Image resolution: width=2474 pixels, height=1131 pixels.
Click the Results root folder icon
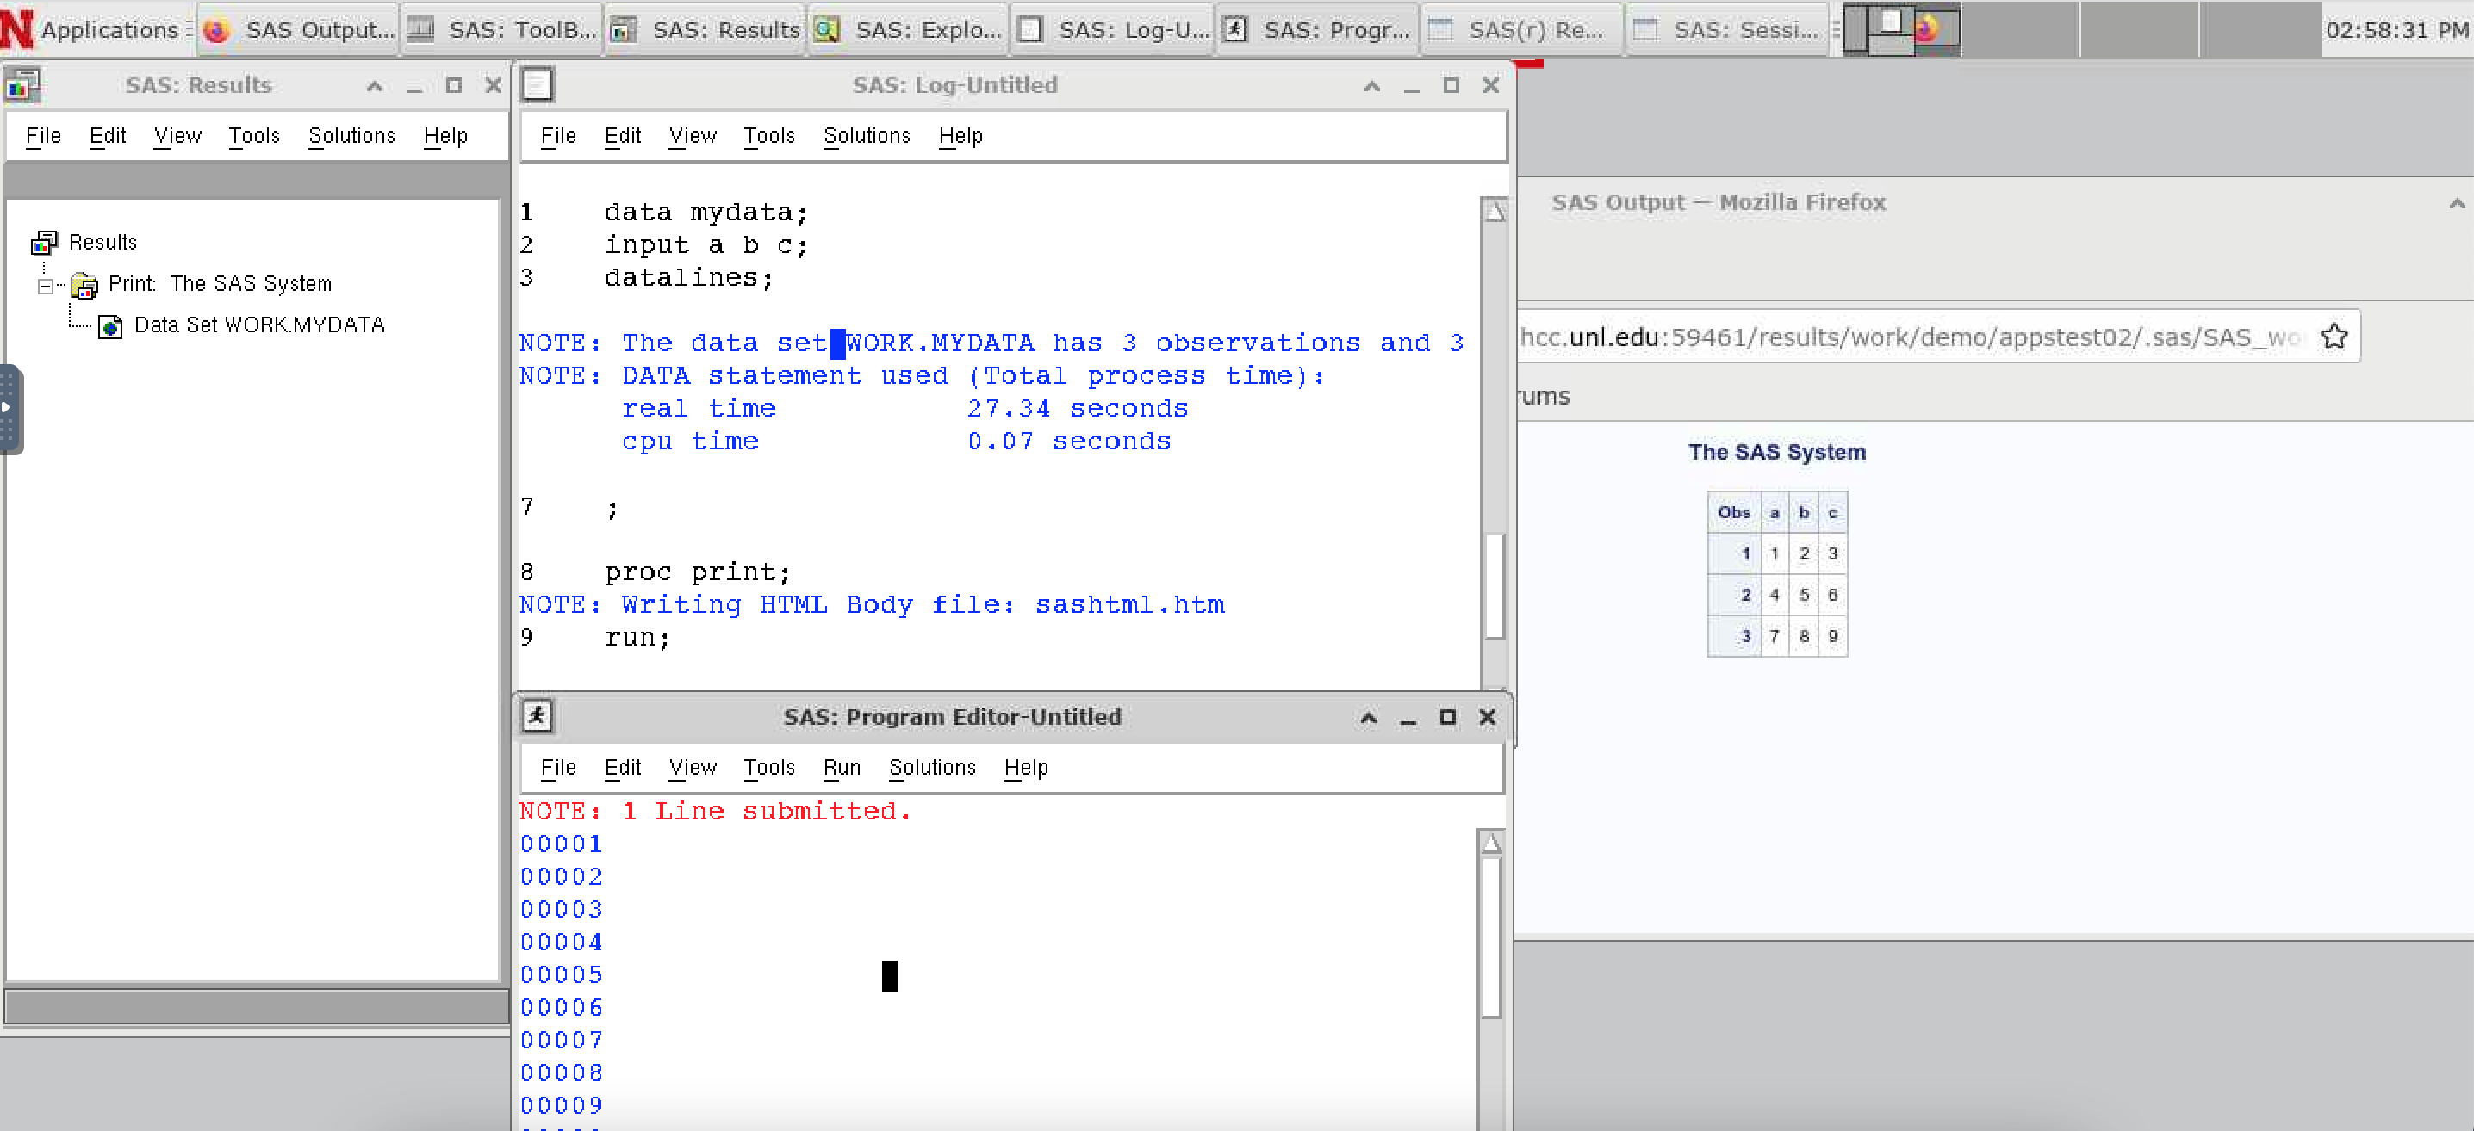pos(44,243)
